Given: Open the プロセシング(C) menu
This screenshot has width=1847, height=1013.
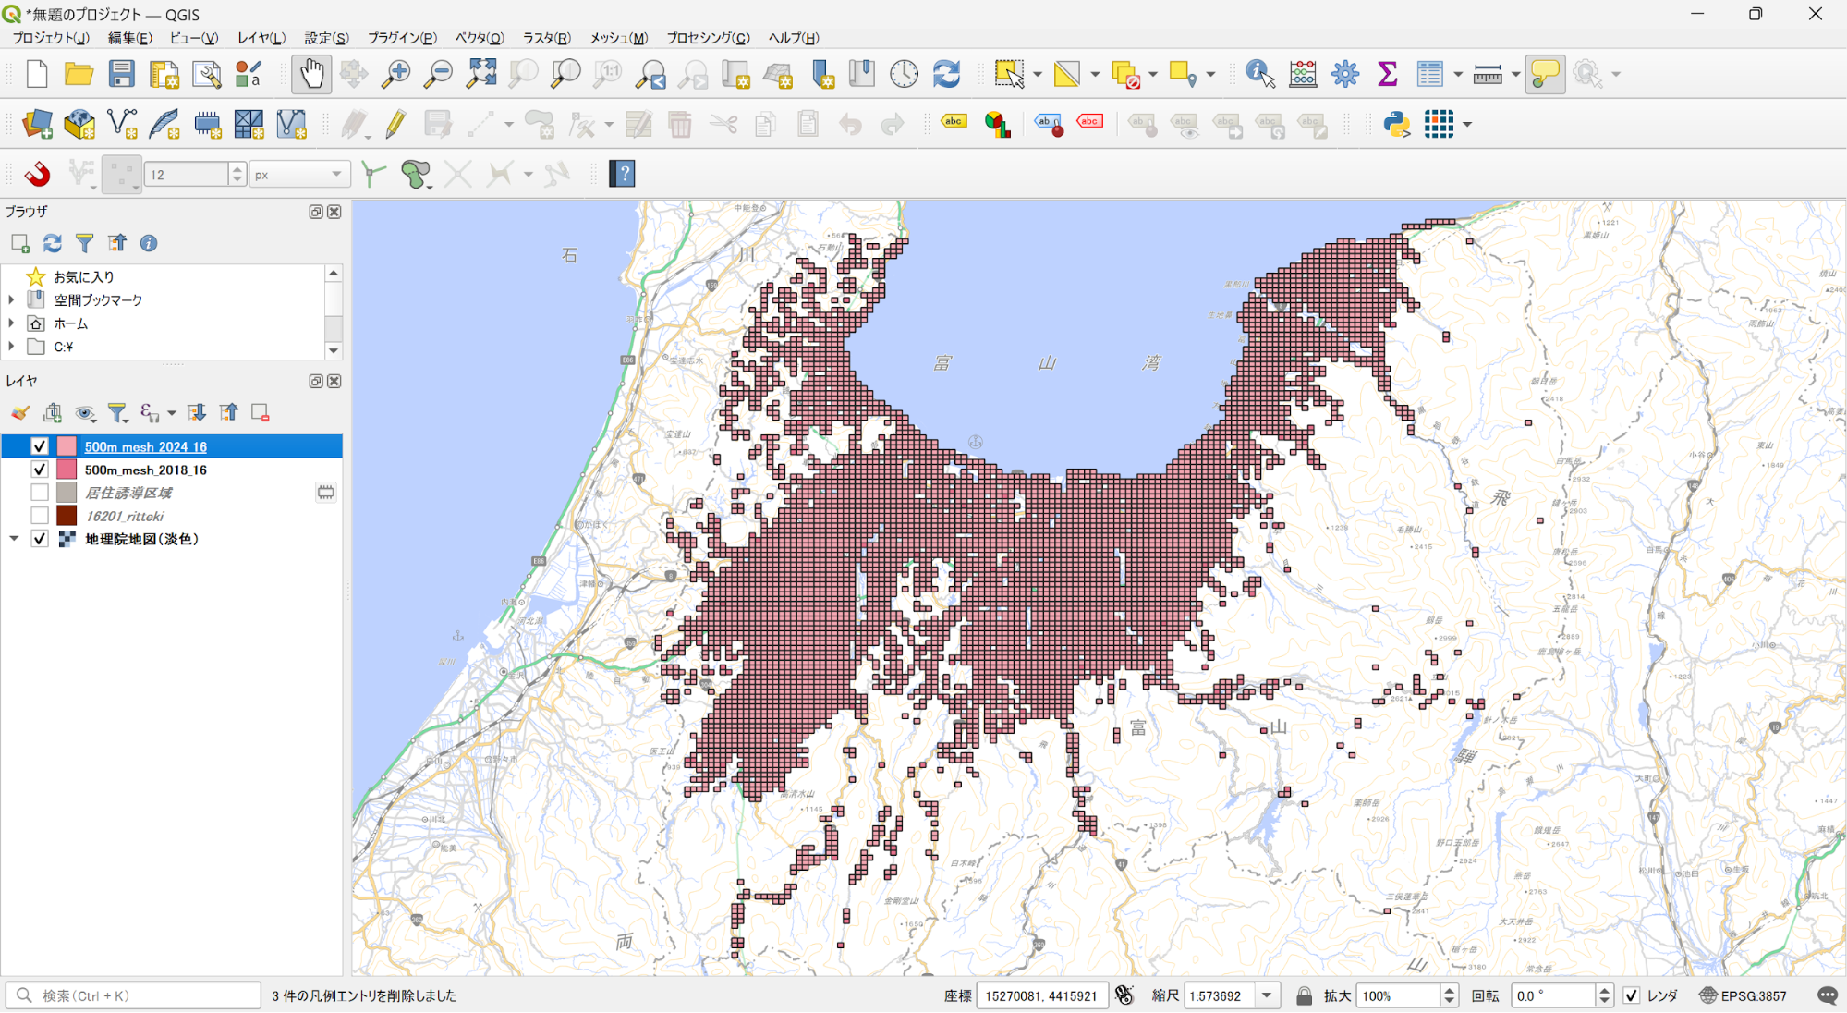Looking at the screenshot, I should (x=708, y=38).
